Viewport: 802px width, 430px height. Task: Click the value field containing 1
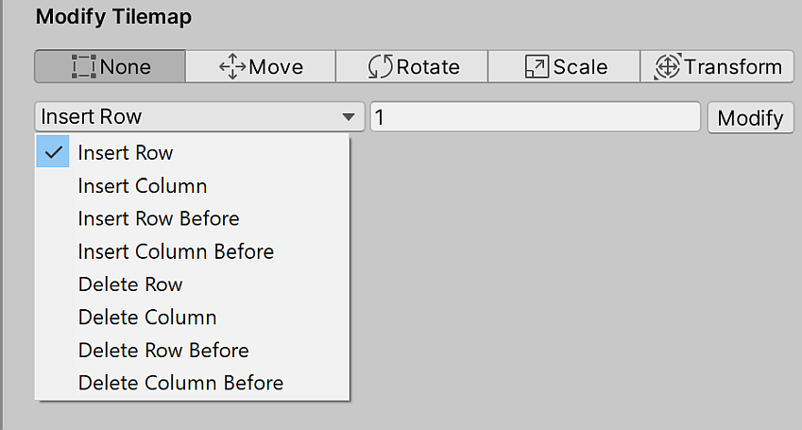click(x=535, y=117)
